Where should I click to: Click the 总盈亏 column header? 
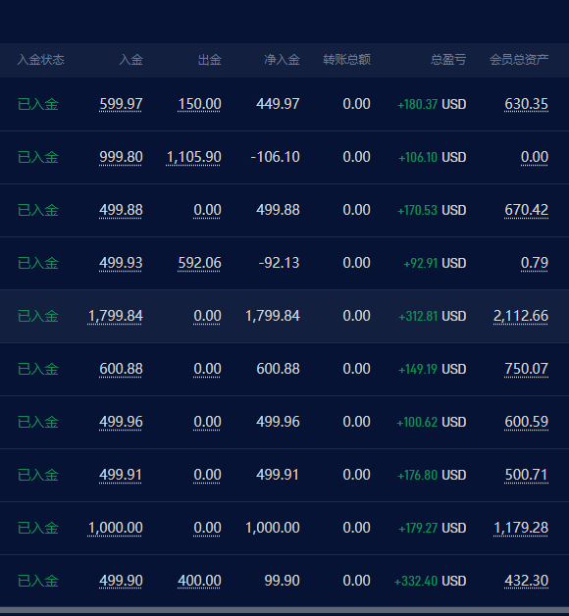coord(448,60)
